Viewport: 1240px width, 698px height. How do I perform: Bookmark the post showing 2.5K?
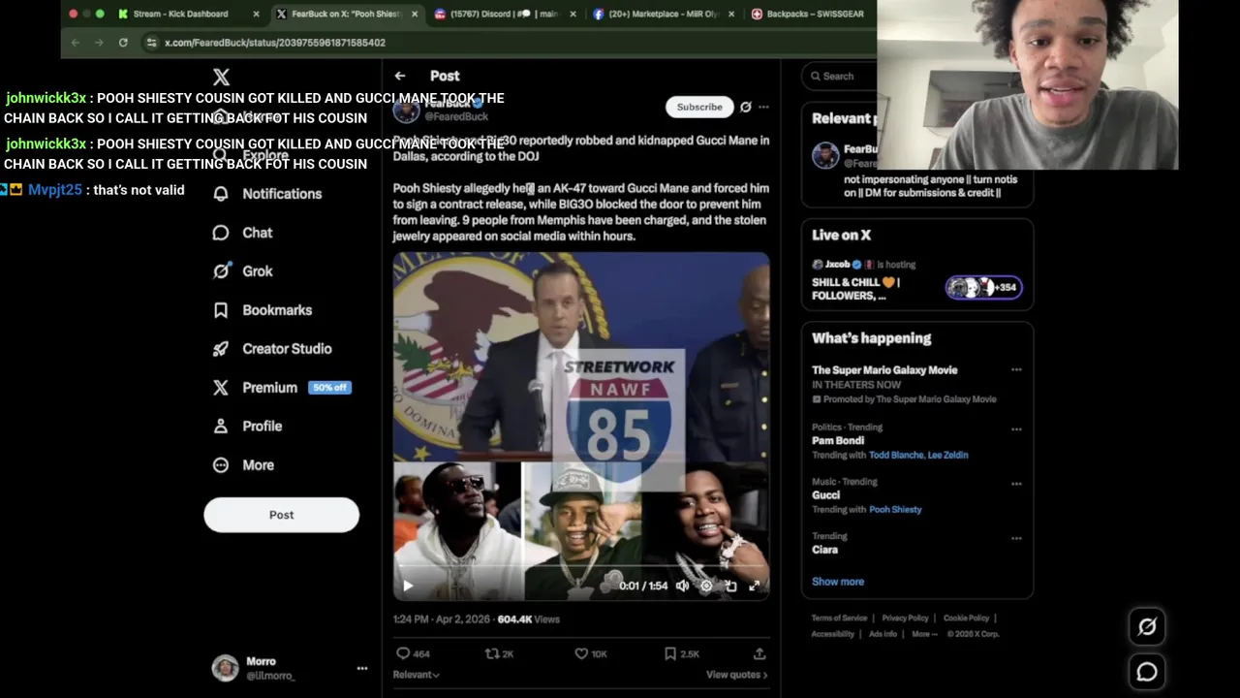[681, 653]
